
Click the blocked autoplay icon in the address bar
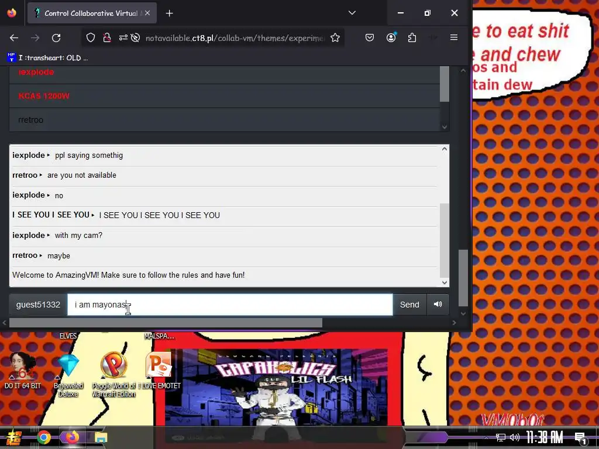pos(135,37)
